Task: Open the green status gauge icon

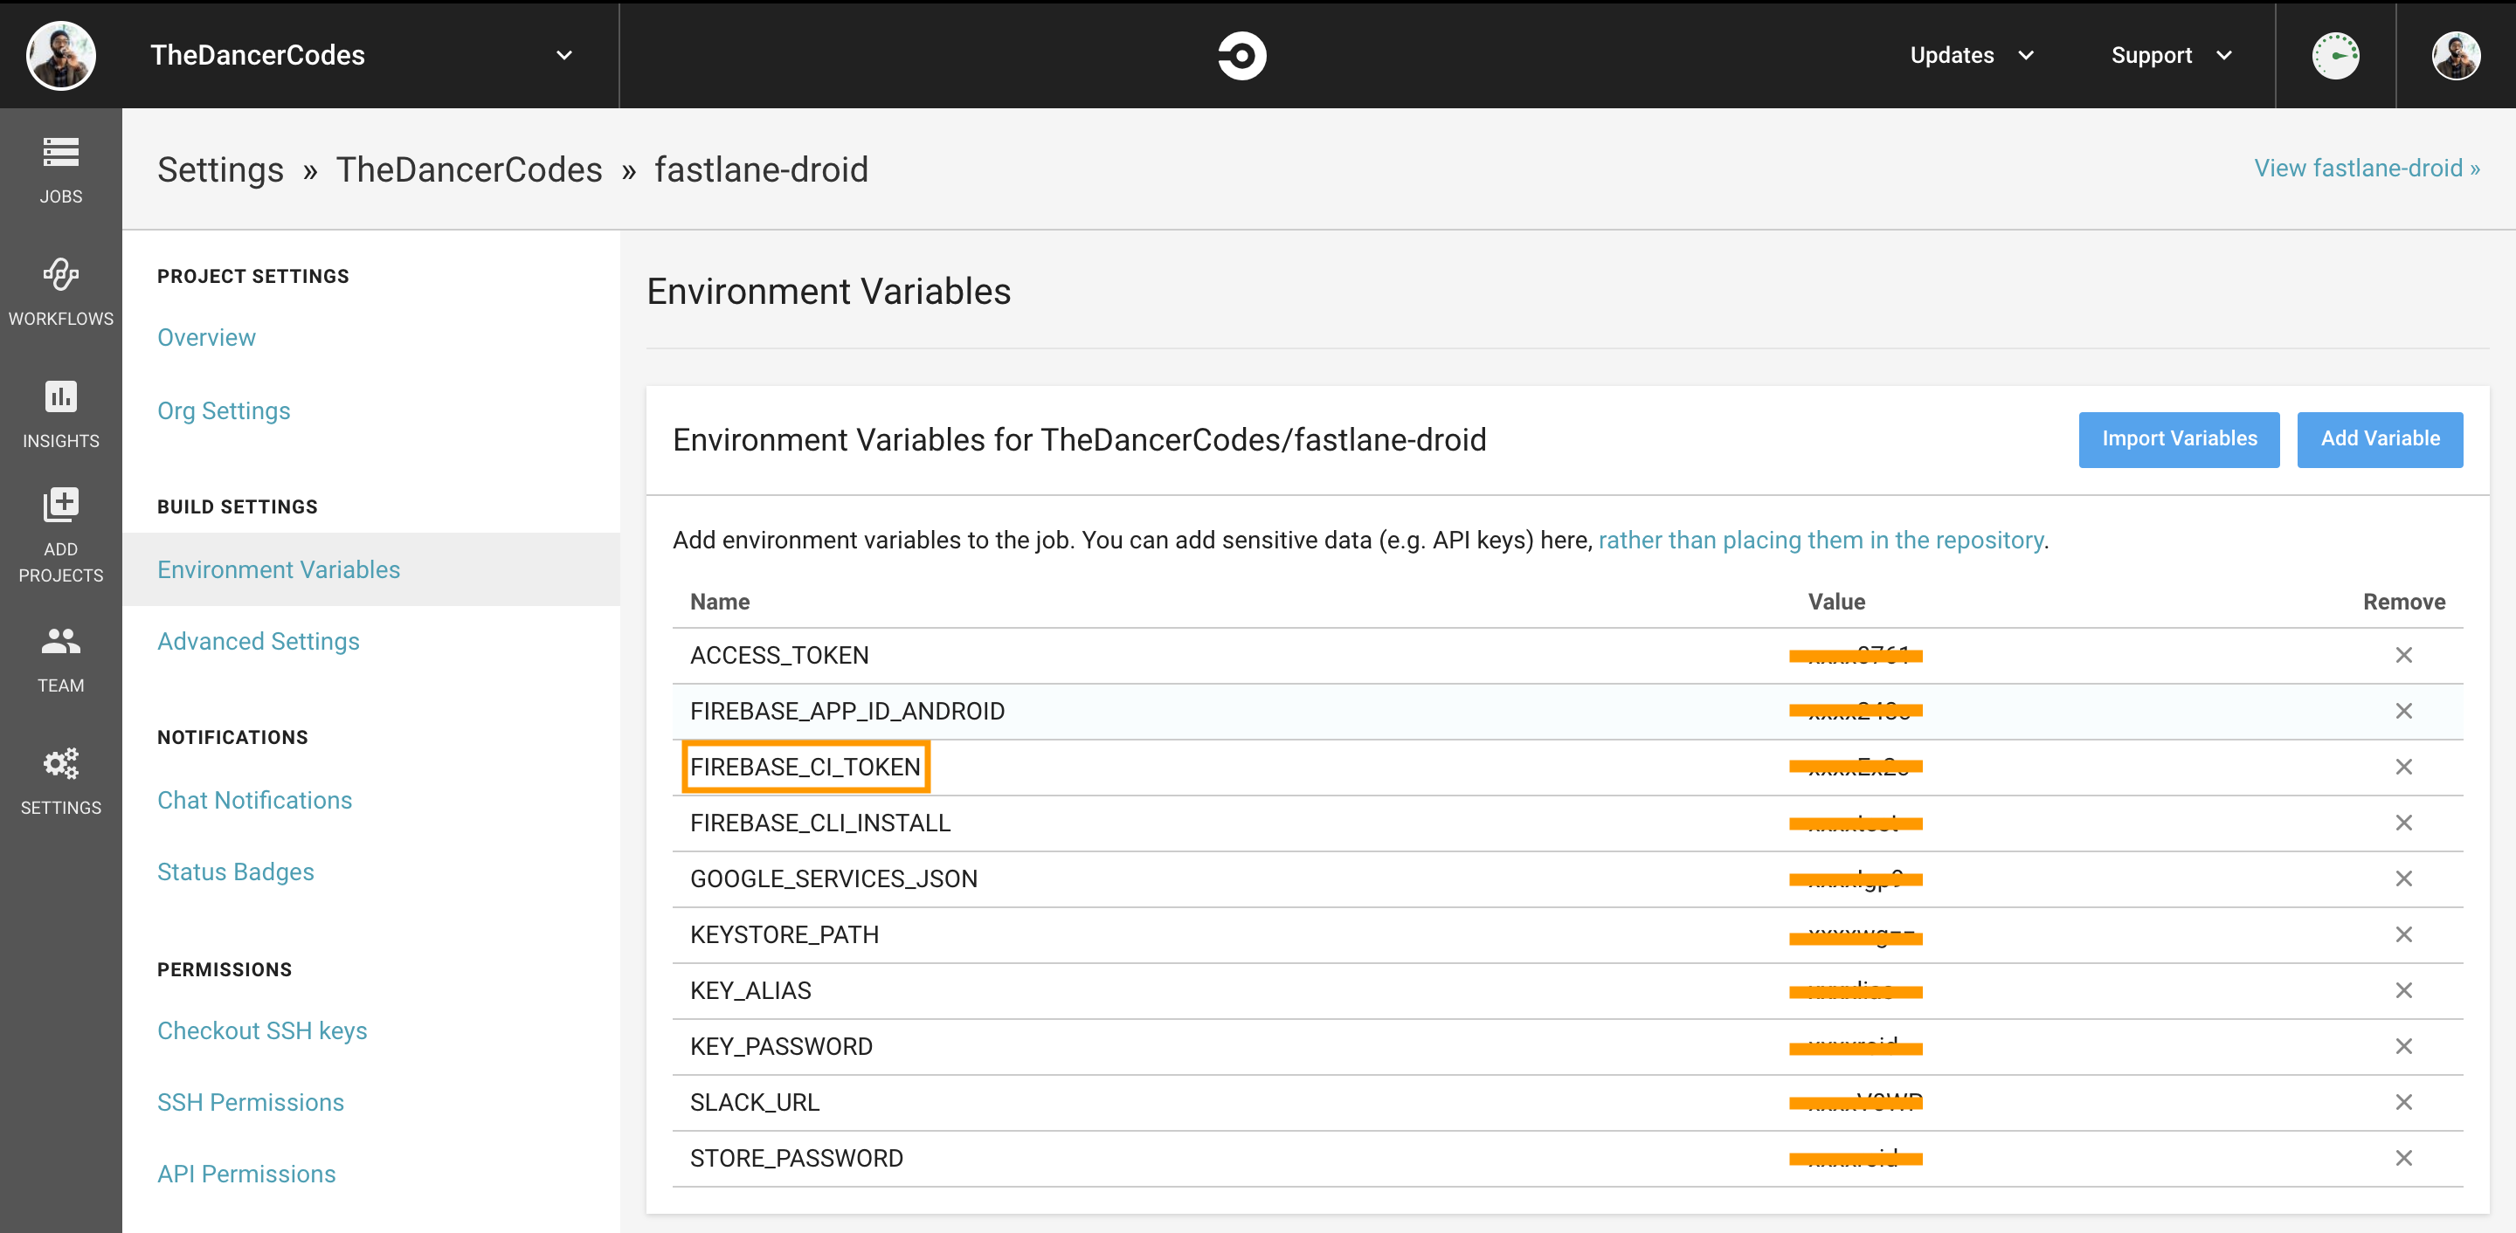Action: click(x=2334, y=56)
